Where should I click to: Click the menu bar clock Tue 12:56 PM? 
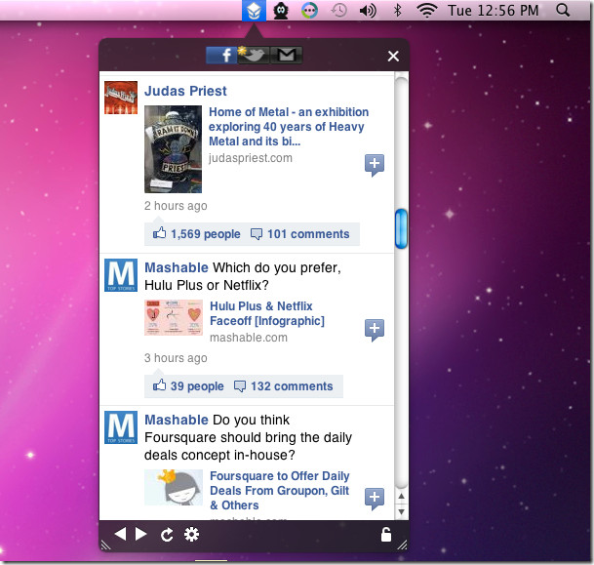tap(493, 11)
